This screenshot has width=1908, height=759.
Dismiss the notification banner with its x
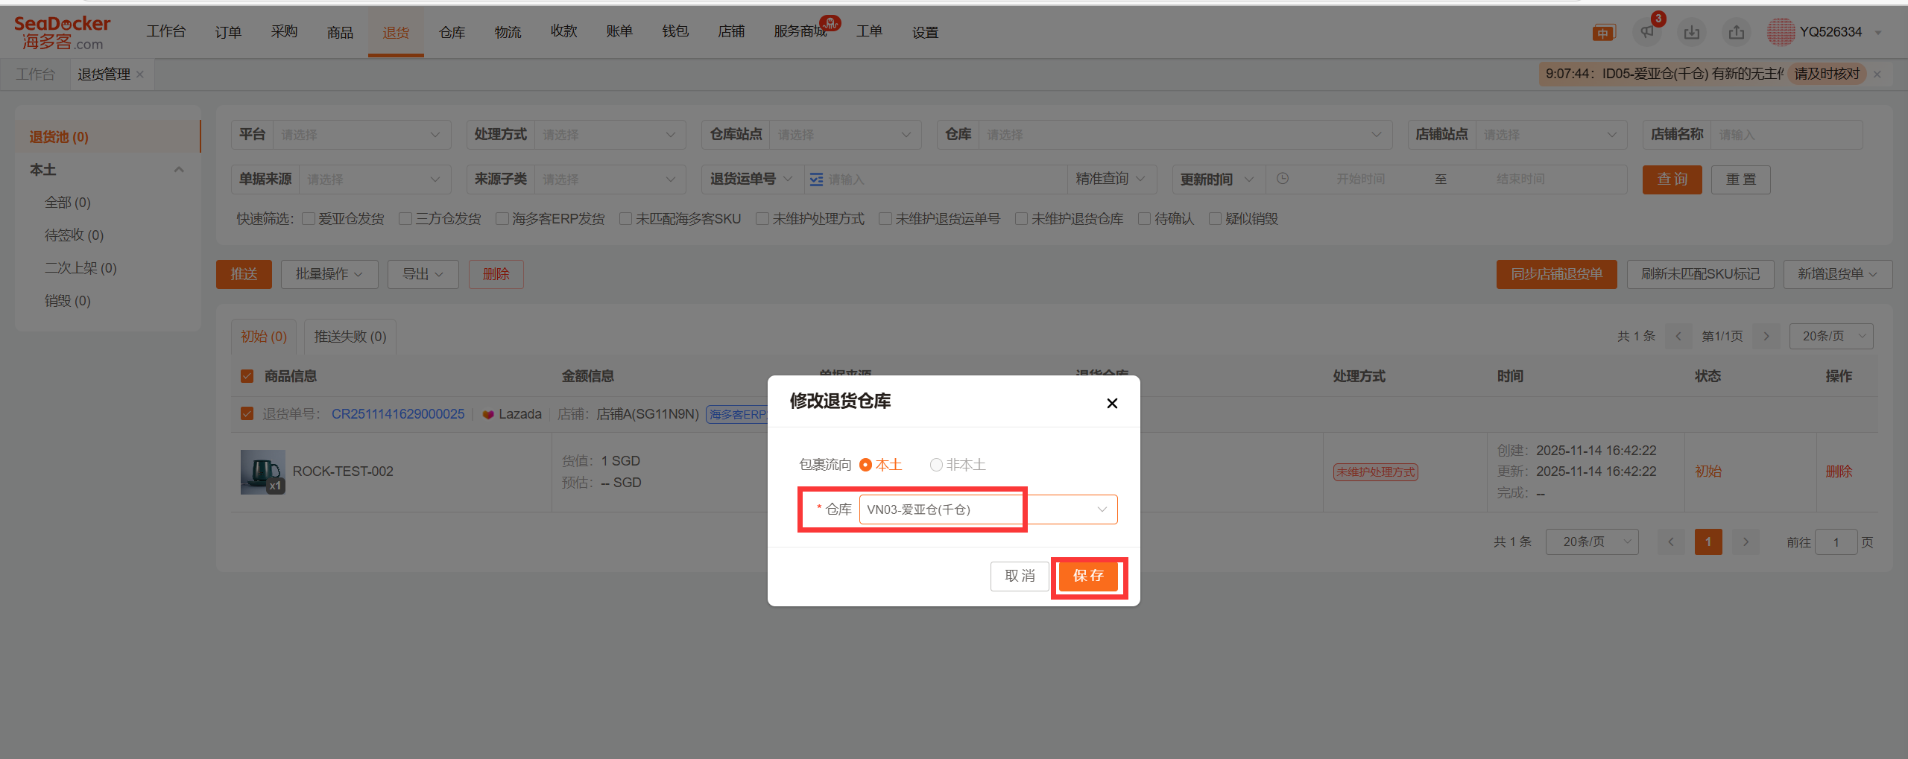pyautogui.click(x=1877, y=74)
